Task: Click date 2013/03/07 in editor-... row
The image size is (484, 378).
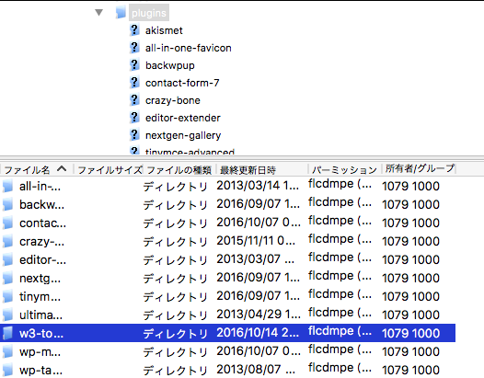Action: coord(255,258)
